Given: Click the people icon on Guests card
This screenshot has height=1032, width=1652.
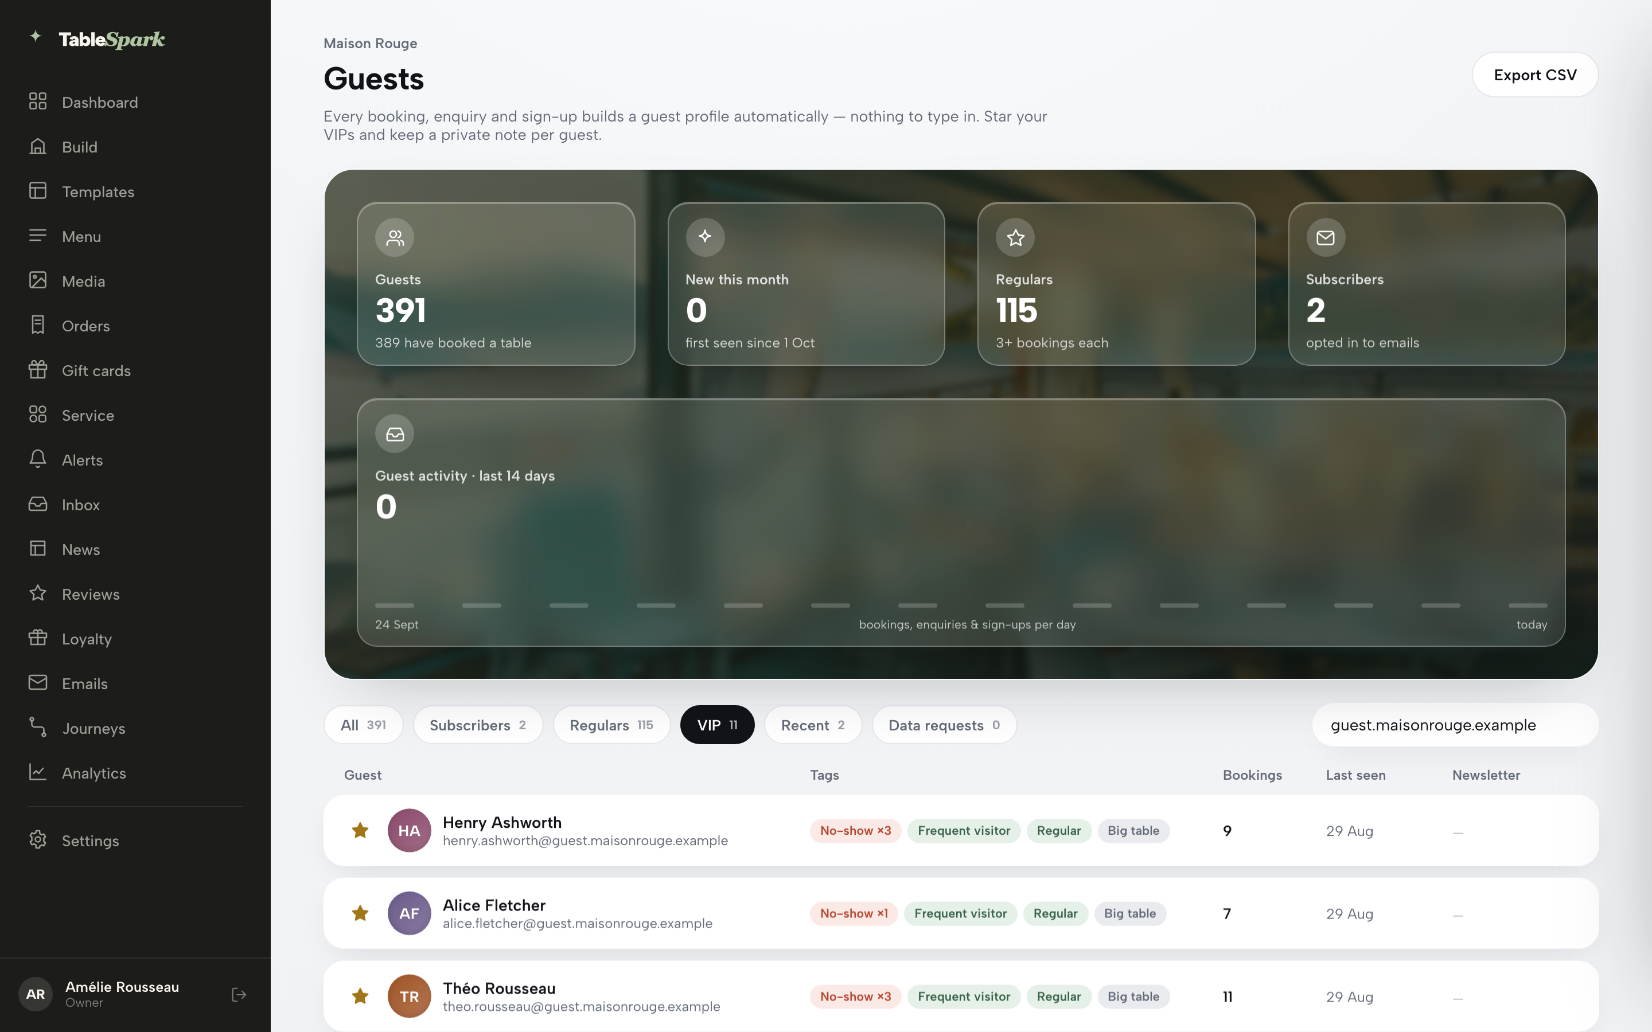Looking at the screenshot, I should click(x=395, y=237).
